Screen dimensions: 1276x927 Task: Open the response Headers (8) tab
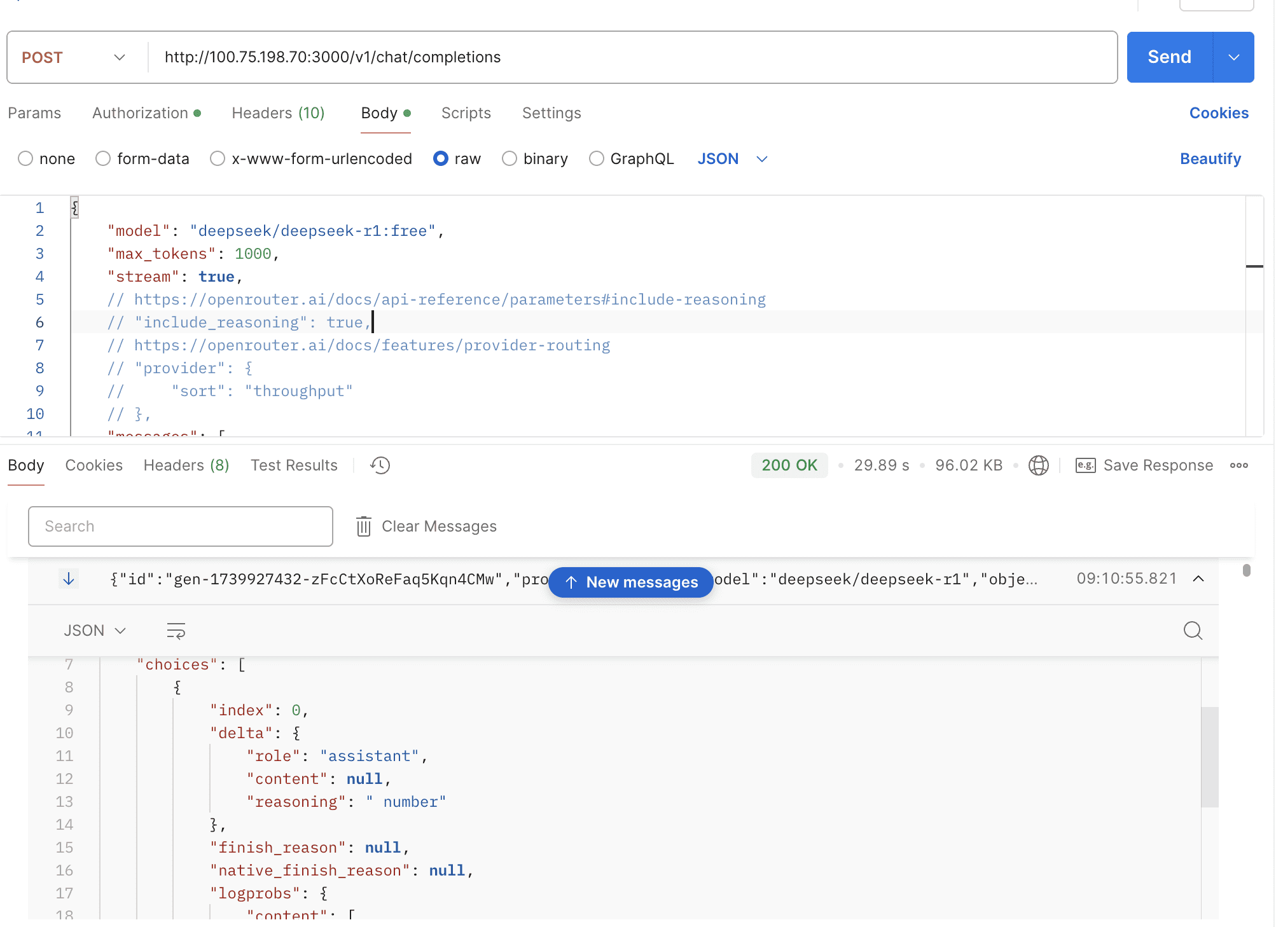point(186,465)
